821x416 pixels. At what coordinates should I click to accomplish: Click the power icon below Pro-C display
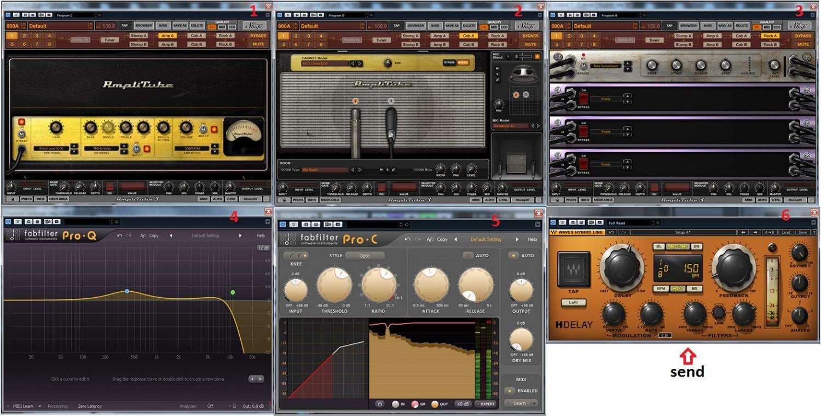click(x=379, y=404)
